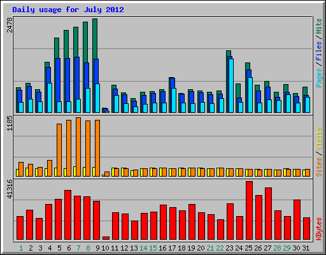Image resolution: width=326 pixels, height=255 pixels.
Task: Click the 41316 KBytes axis value
Action: [10, 189]
